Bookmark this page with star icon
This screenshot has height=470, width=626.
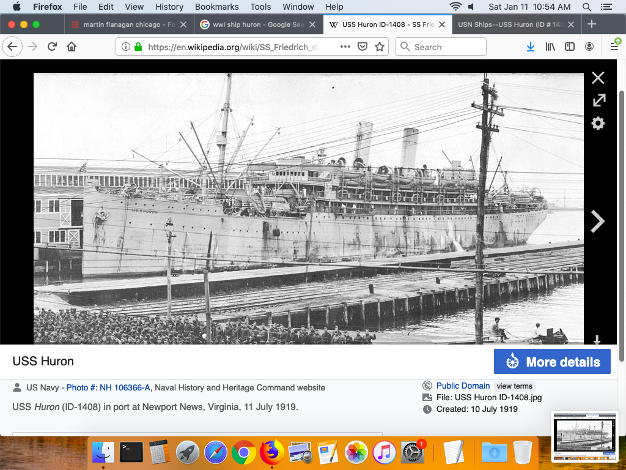point(379,47)
